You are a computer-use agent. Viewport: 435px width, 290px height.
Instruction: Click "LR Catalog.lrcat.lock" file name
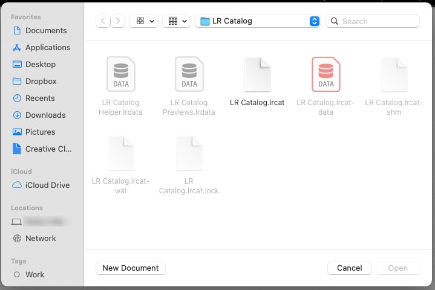[x=189, y=186]
